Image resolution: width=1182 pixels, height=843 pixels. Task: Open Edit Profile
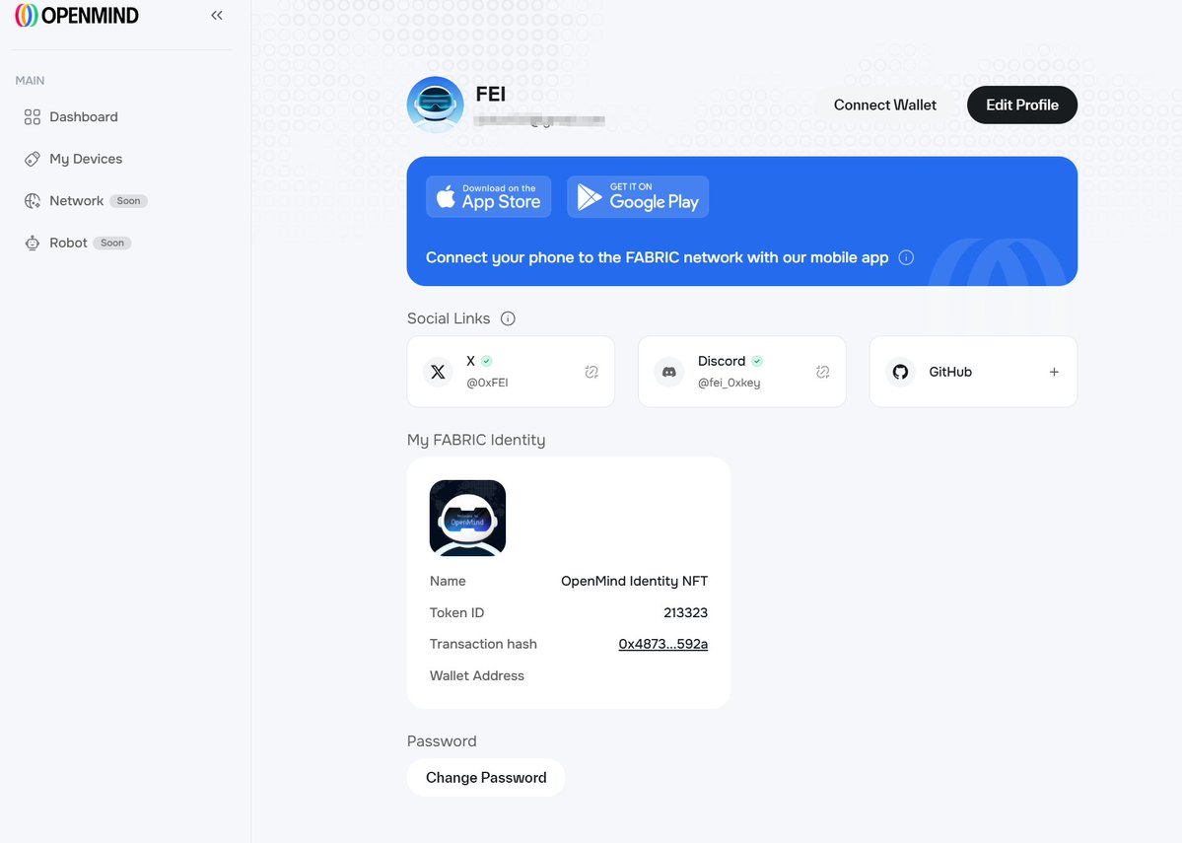[x=1022, y=105]
